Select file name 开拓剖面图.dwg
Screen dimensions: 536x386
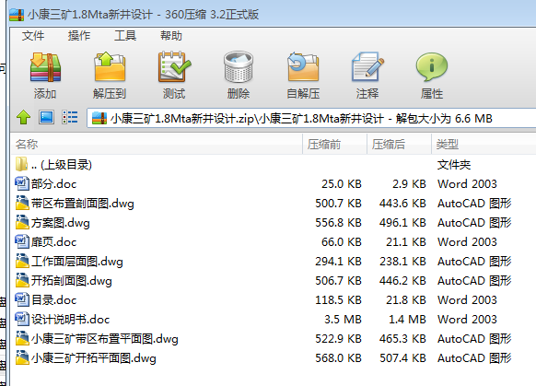click(72, 281)
